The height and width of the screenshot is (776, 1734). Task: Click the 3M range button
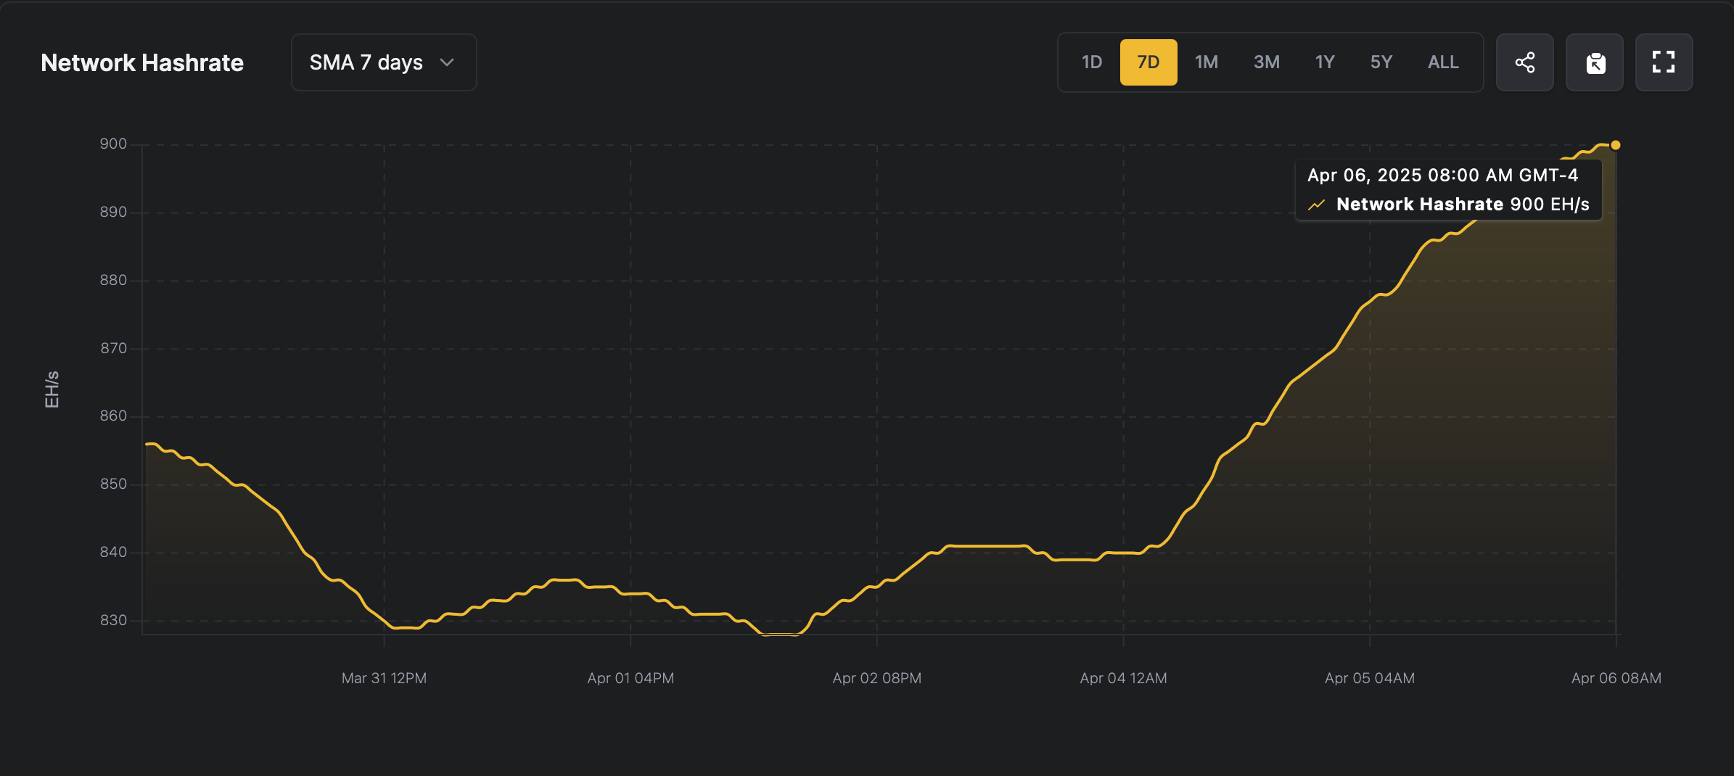[x=1265, y=62]
